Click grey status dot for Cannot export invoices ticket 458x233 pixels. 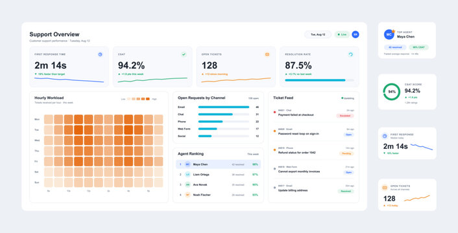(274, 169)
